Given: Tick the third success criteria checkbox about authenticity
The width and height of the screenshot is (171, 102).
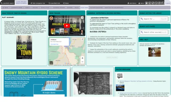Looking at the screenshot, I should click(89, 49).
